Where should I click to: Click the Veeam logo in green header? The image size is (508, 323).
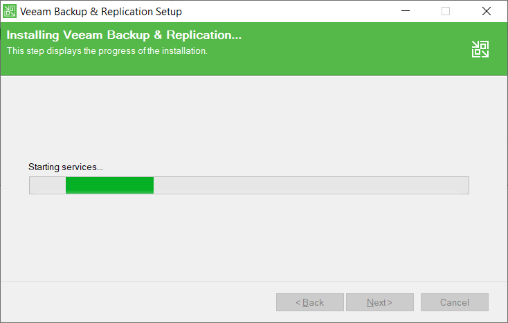[x=480, y=48]
